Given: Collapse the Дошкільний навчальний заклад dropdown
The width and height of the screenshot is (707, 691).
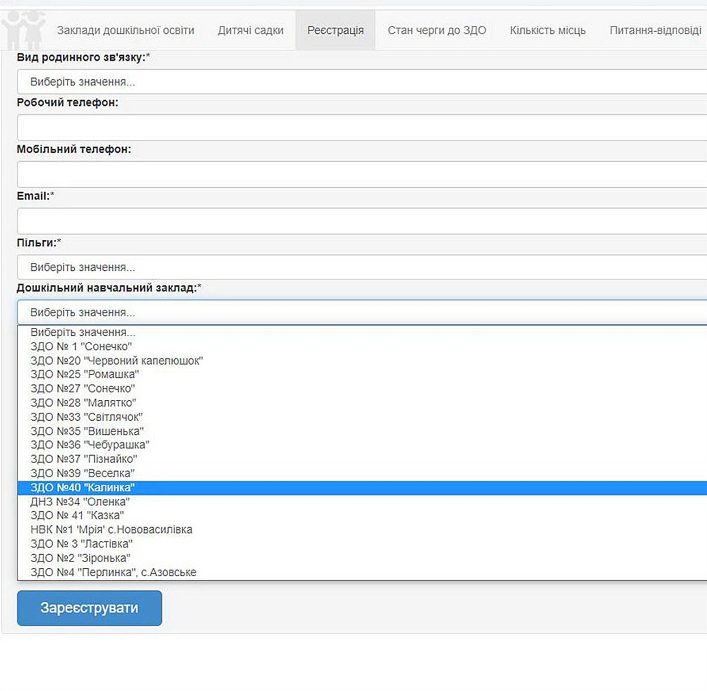Looking at the screenshot, I should pyautogui.click(x=362, y=312).
